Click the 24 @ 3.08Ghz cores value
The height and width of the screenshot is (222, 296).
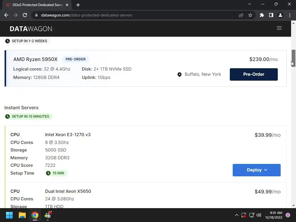tap(60, 199)
